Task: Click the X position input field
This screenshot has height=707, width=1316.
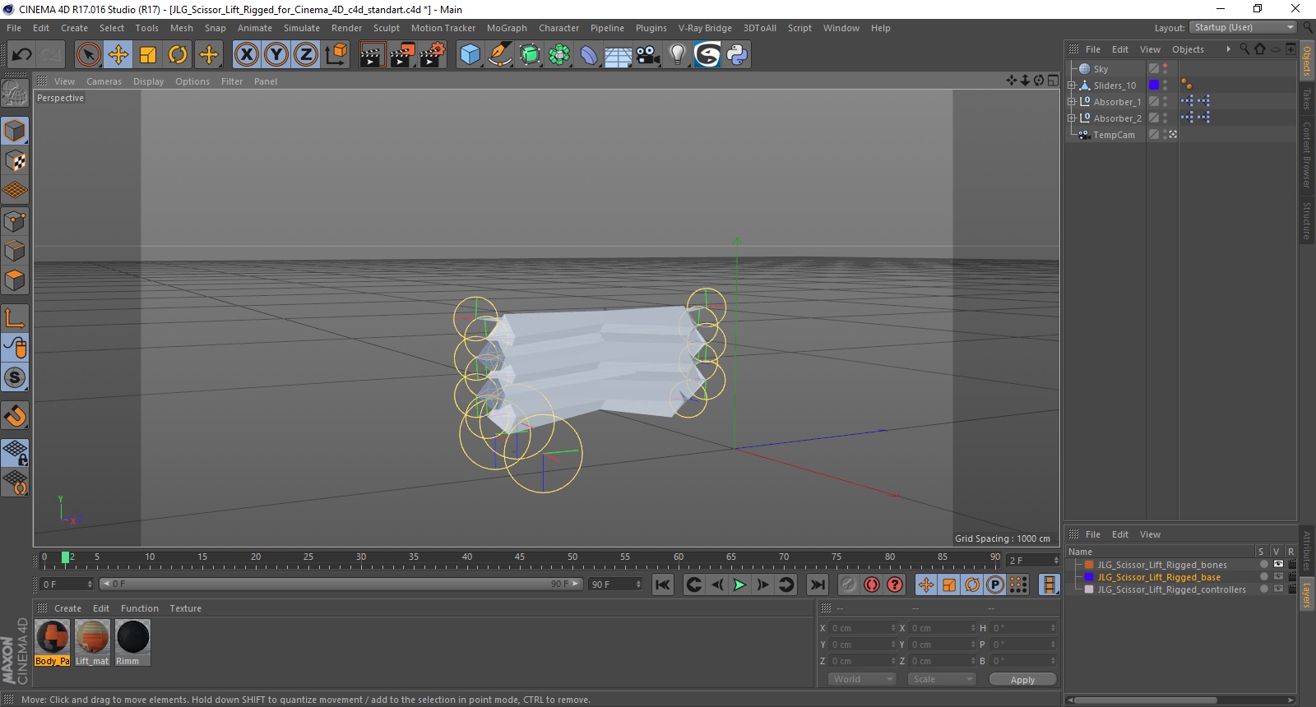Action: [x=860, y=628]
